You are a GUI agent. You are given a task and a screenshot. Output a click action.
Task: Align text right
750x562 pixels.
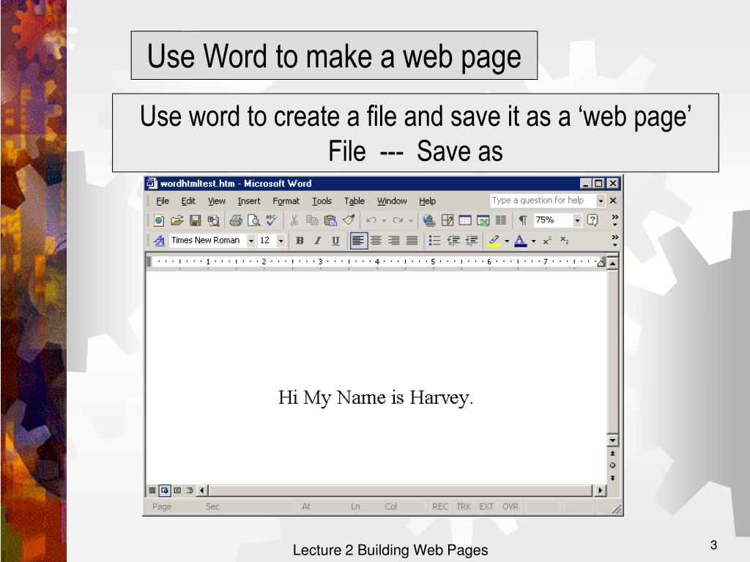393,240
